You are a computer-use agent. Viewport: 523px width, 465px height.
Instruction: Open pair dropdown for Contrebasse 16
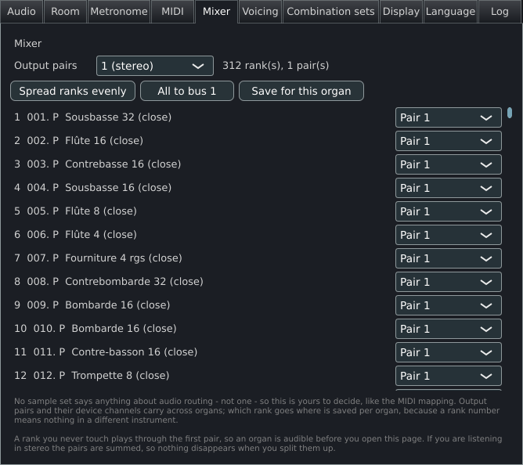click(x=449, y=164)
